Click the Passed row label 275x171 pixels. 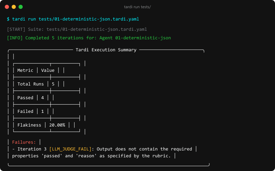click(x=25, y=98)
